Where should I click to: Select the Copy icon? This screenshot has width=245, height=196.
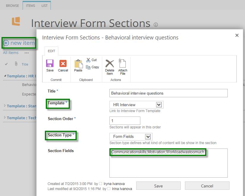tap(93, 67)
